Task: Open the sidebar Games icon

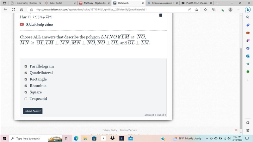Action: pyautogui.click(x=248, y=41)
